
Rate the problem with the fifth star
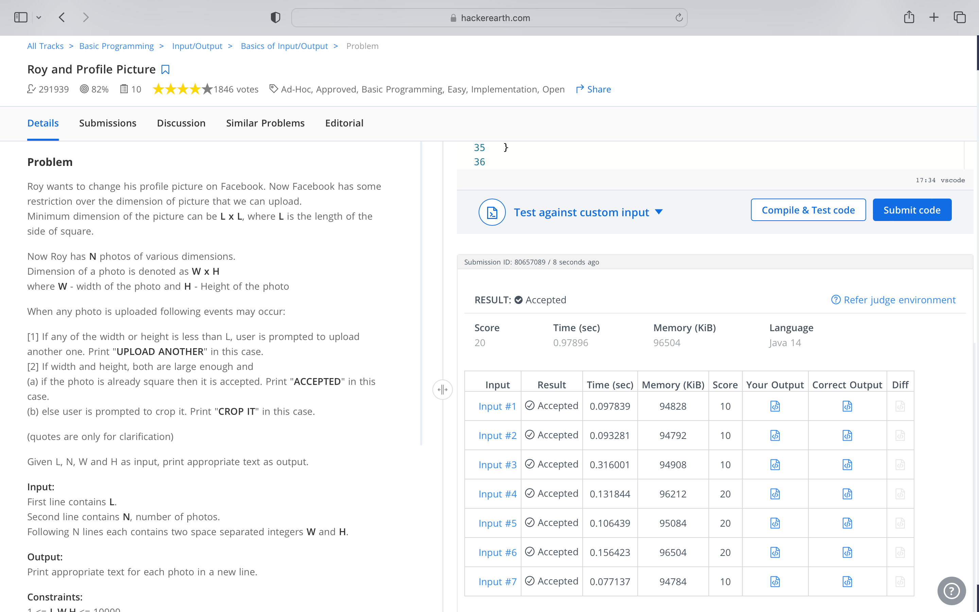[207, 89]
